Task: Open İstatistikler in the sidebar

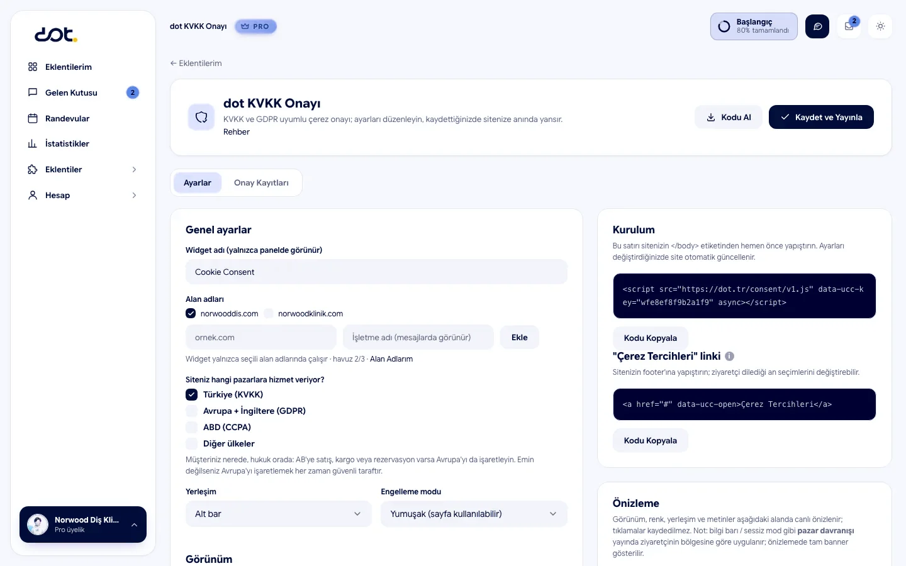Action: click(83, 143)
